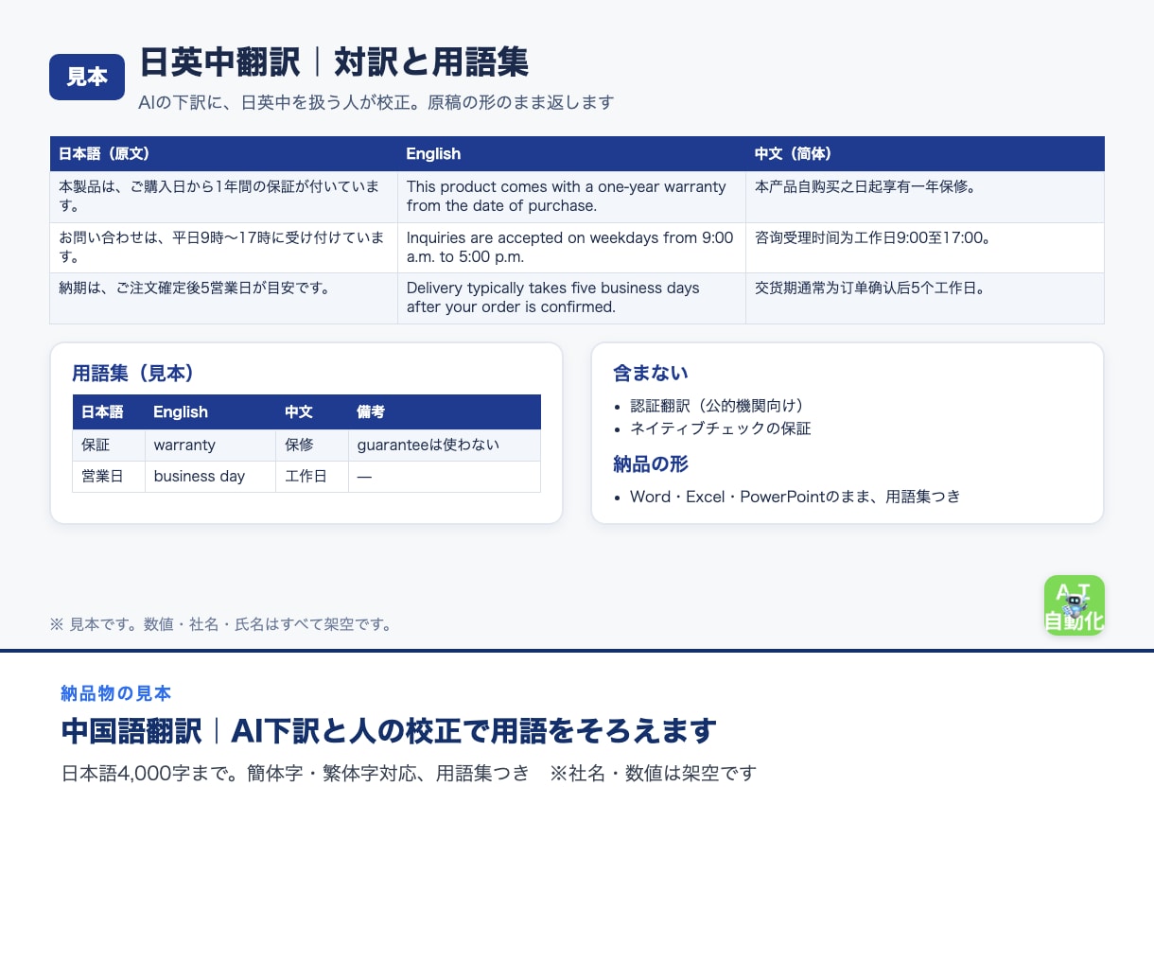This screenshot has height=961, width=1154.
Task: Select the cell 本製品は、ご購入日から1年間の保証
Action: [223, 197]
